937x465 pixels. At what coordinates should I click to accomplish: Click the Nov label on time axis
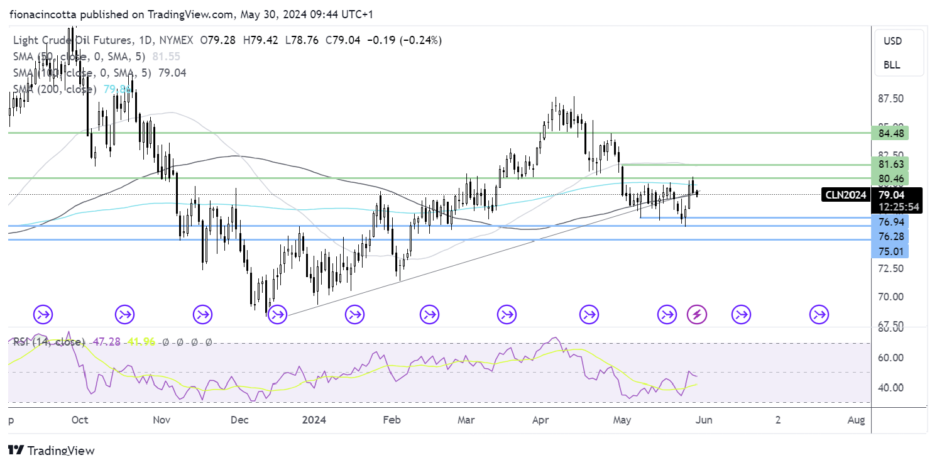pos(162,420)
